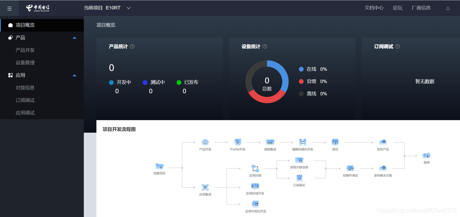Open 产品开发 in the sidebar
The height and width of the screenshot is (217, 460).
pyautogui.click(x=25, y=50)
